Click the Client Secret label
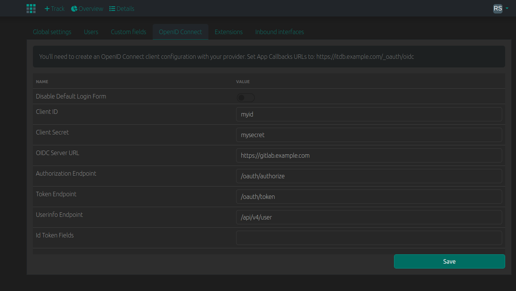This screenshot has height=291, width=516. [52, 132]
